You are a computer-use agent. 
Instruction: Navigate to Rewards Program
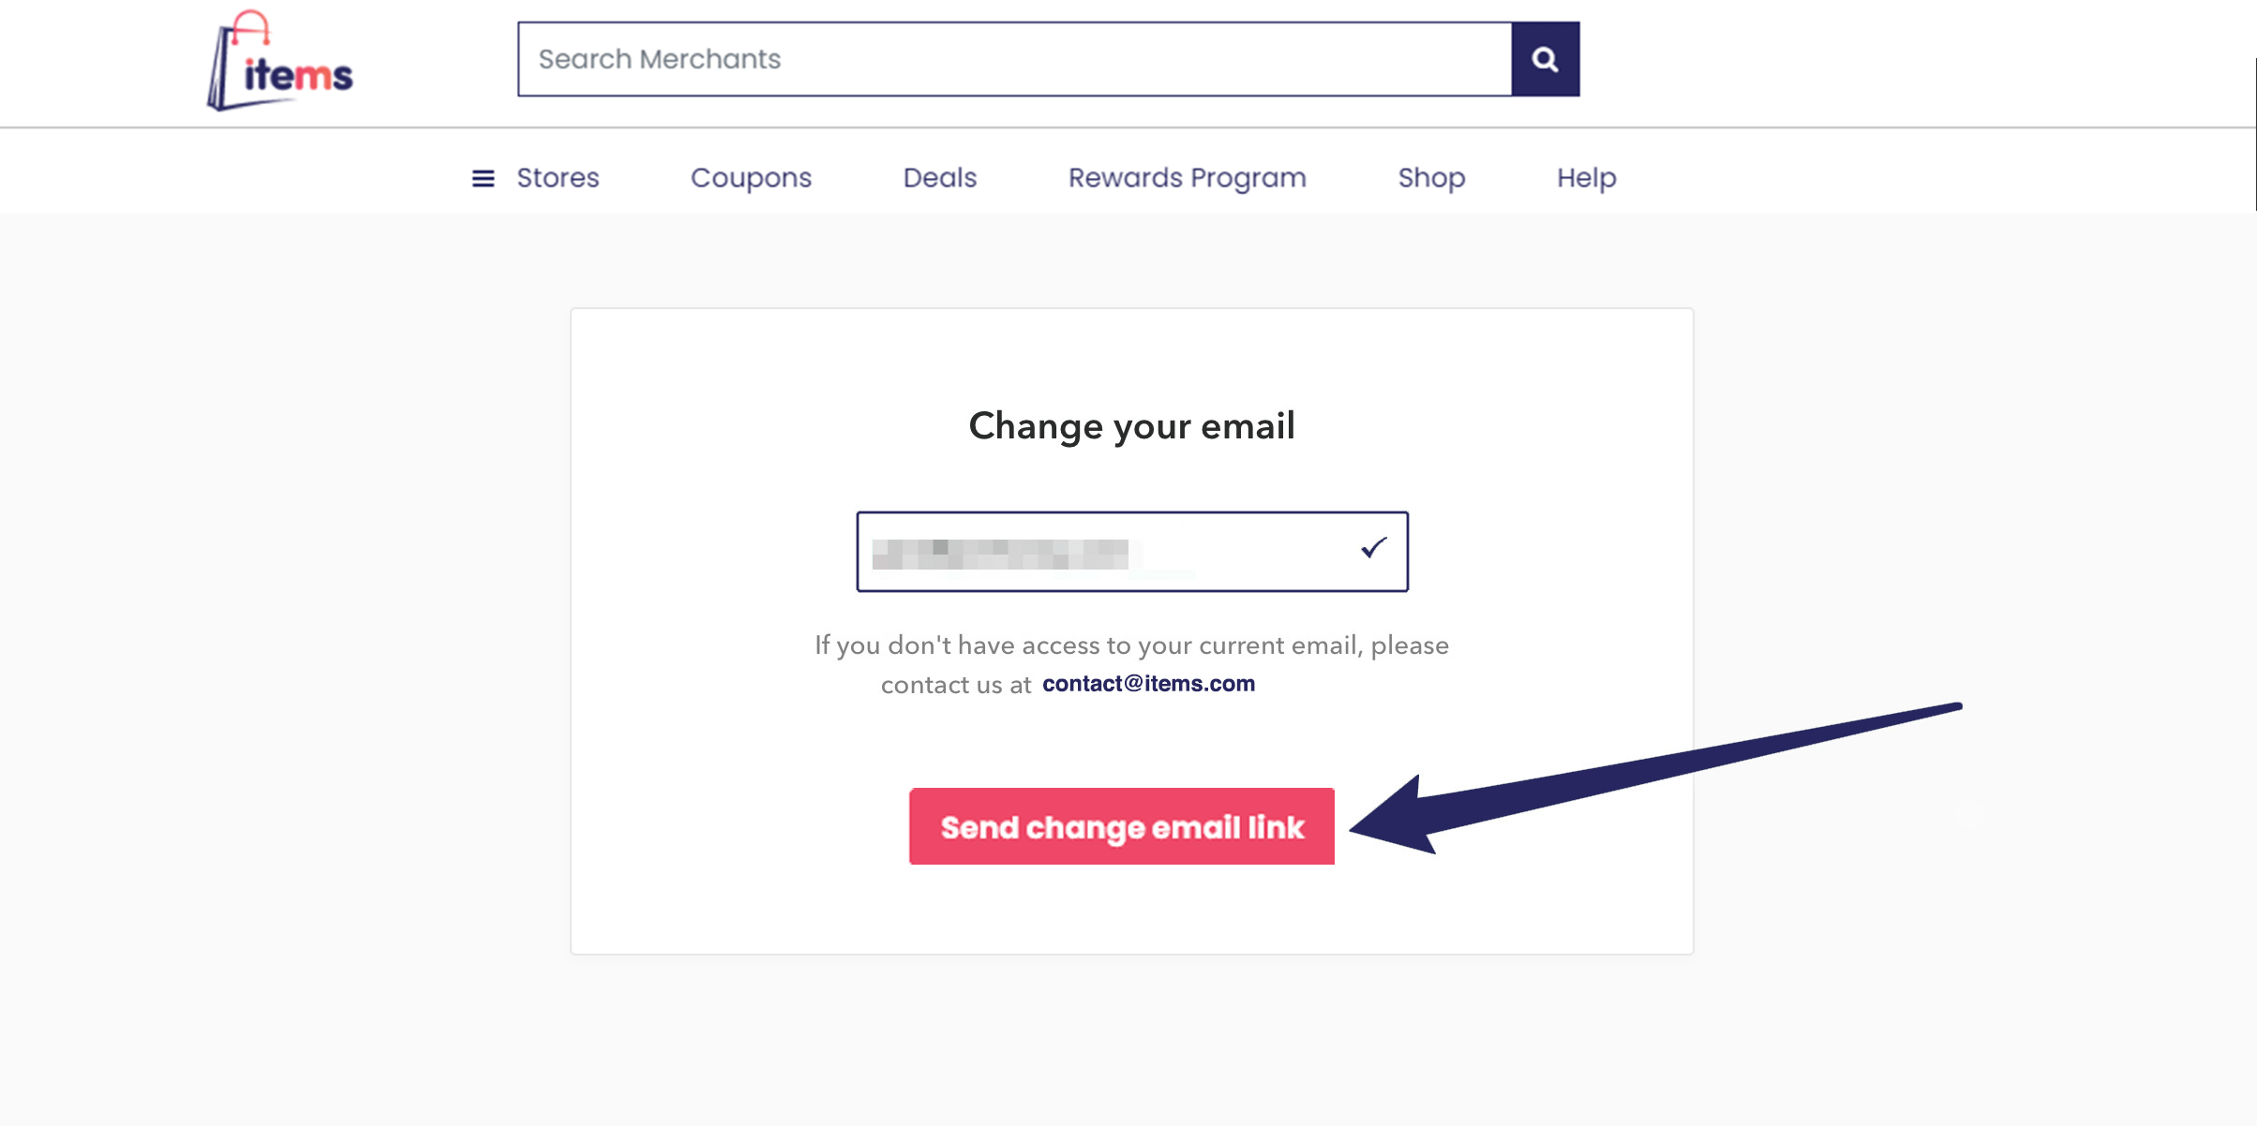[1187, 178]
